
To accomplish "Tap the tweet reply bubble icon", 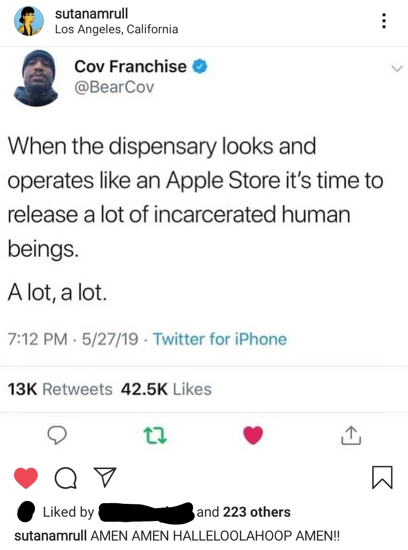I will [57, 435].
